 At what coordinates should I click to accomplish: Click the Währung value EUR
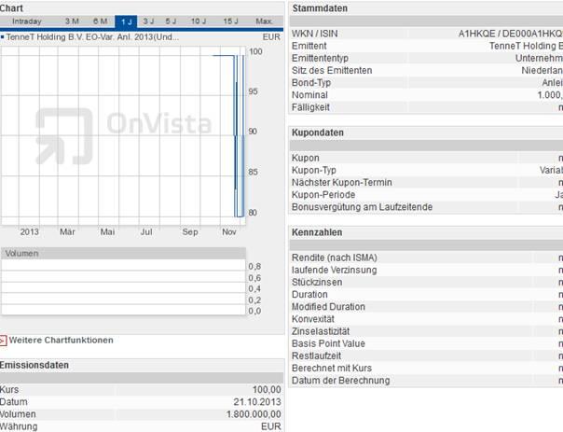271,426
